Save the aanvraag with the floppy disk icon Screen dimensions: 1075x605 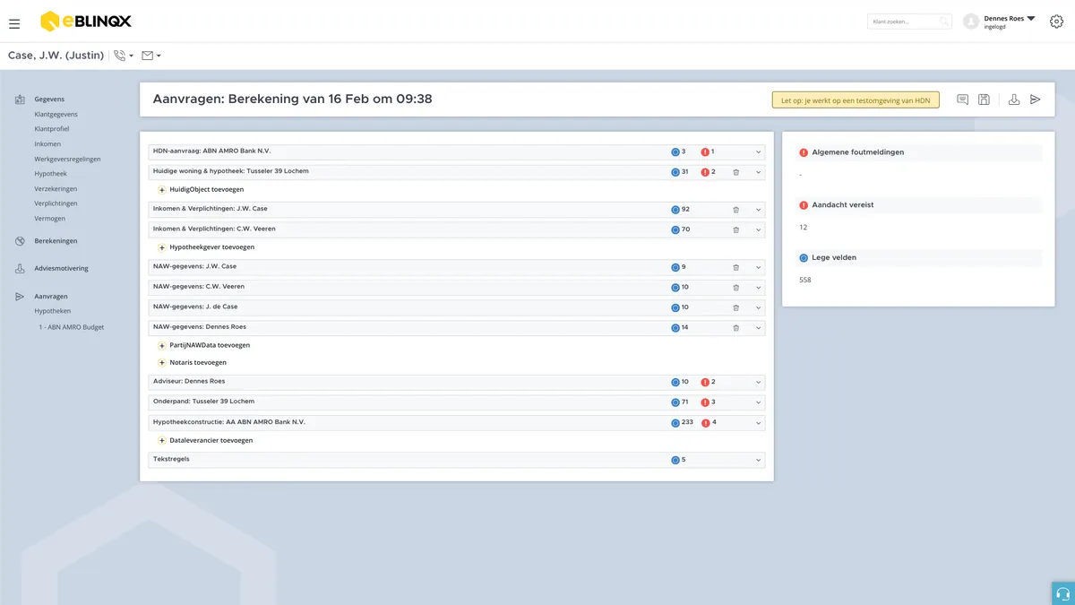coord(984,99)
